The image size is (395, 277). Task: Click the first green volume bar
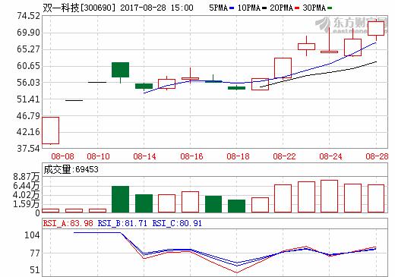click(120, 199)
